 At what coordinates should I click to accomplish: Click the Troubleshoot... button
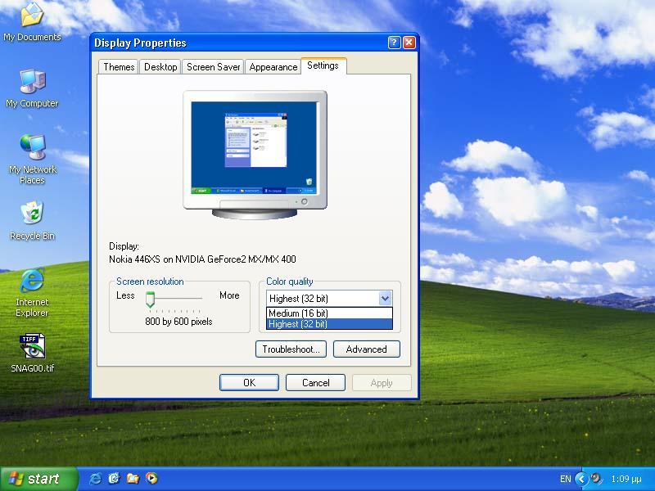pos(291,349)
